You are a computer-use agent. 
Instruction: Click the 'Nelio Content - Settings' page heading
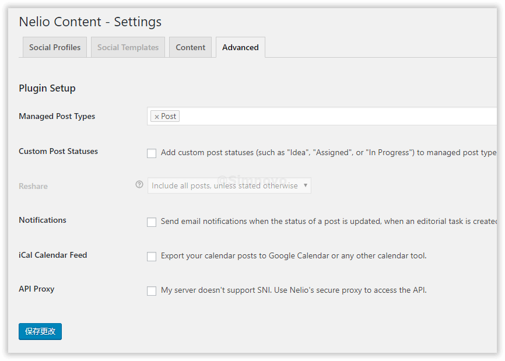point(90,22)
